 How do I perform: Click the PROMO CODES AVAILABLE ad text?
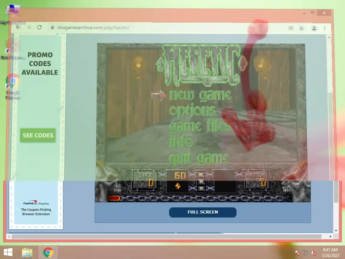(40, 64)
